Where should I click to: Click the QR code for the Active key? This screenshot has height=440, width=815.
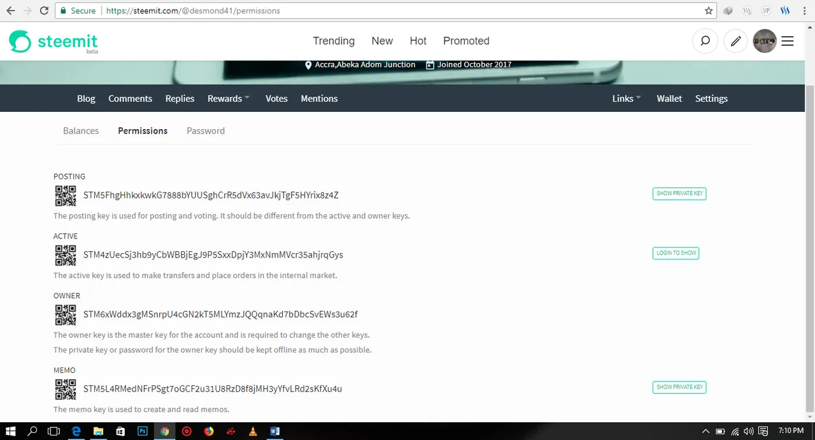pos(66,256)
